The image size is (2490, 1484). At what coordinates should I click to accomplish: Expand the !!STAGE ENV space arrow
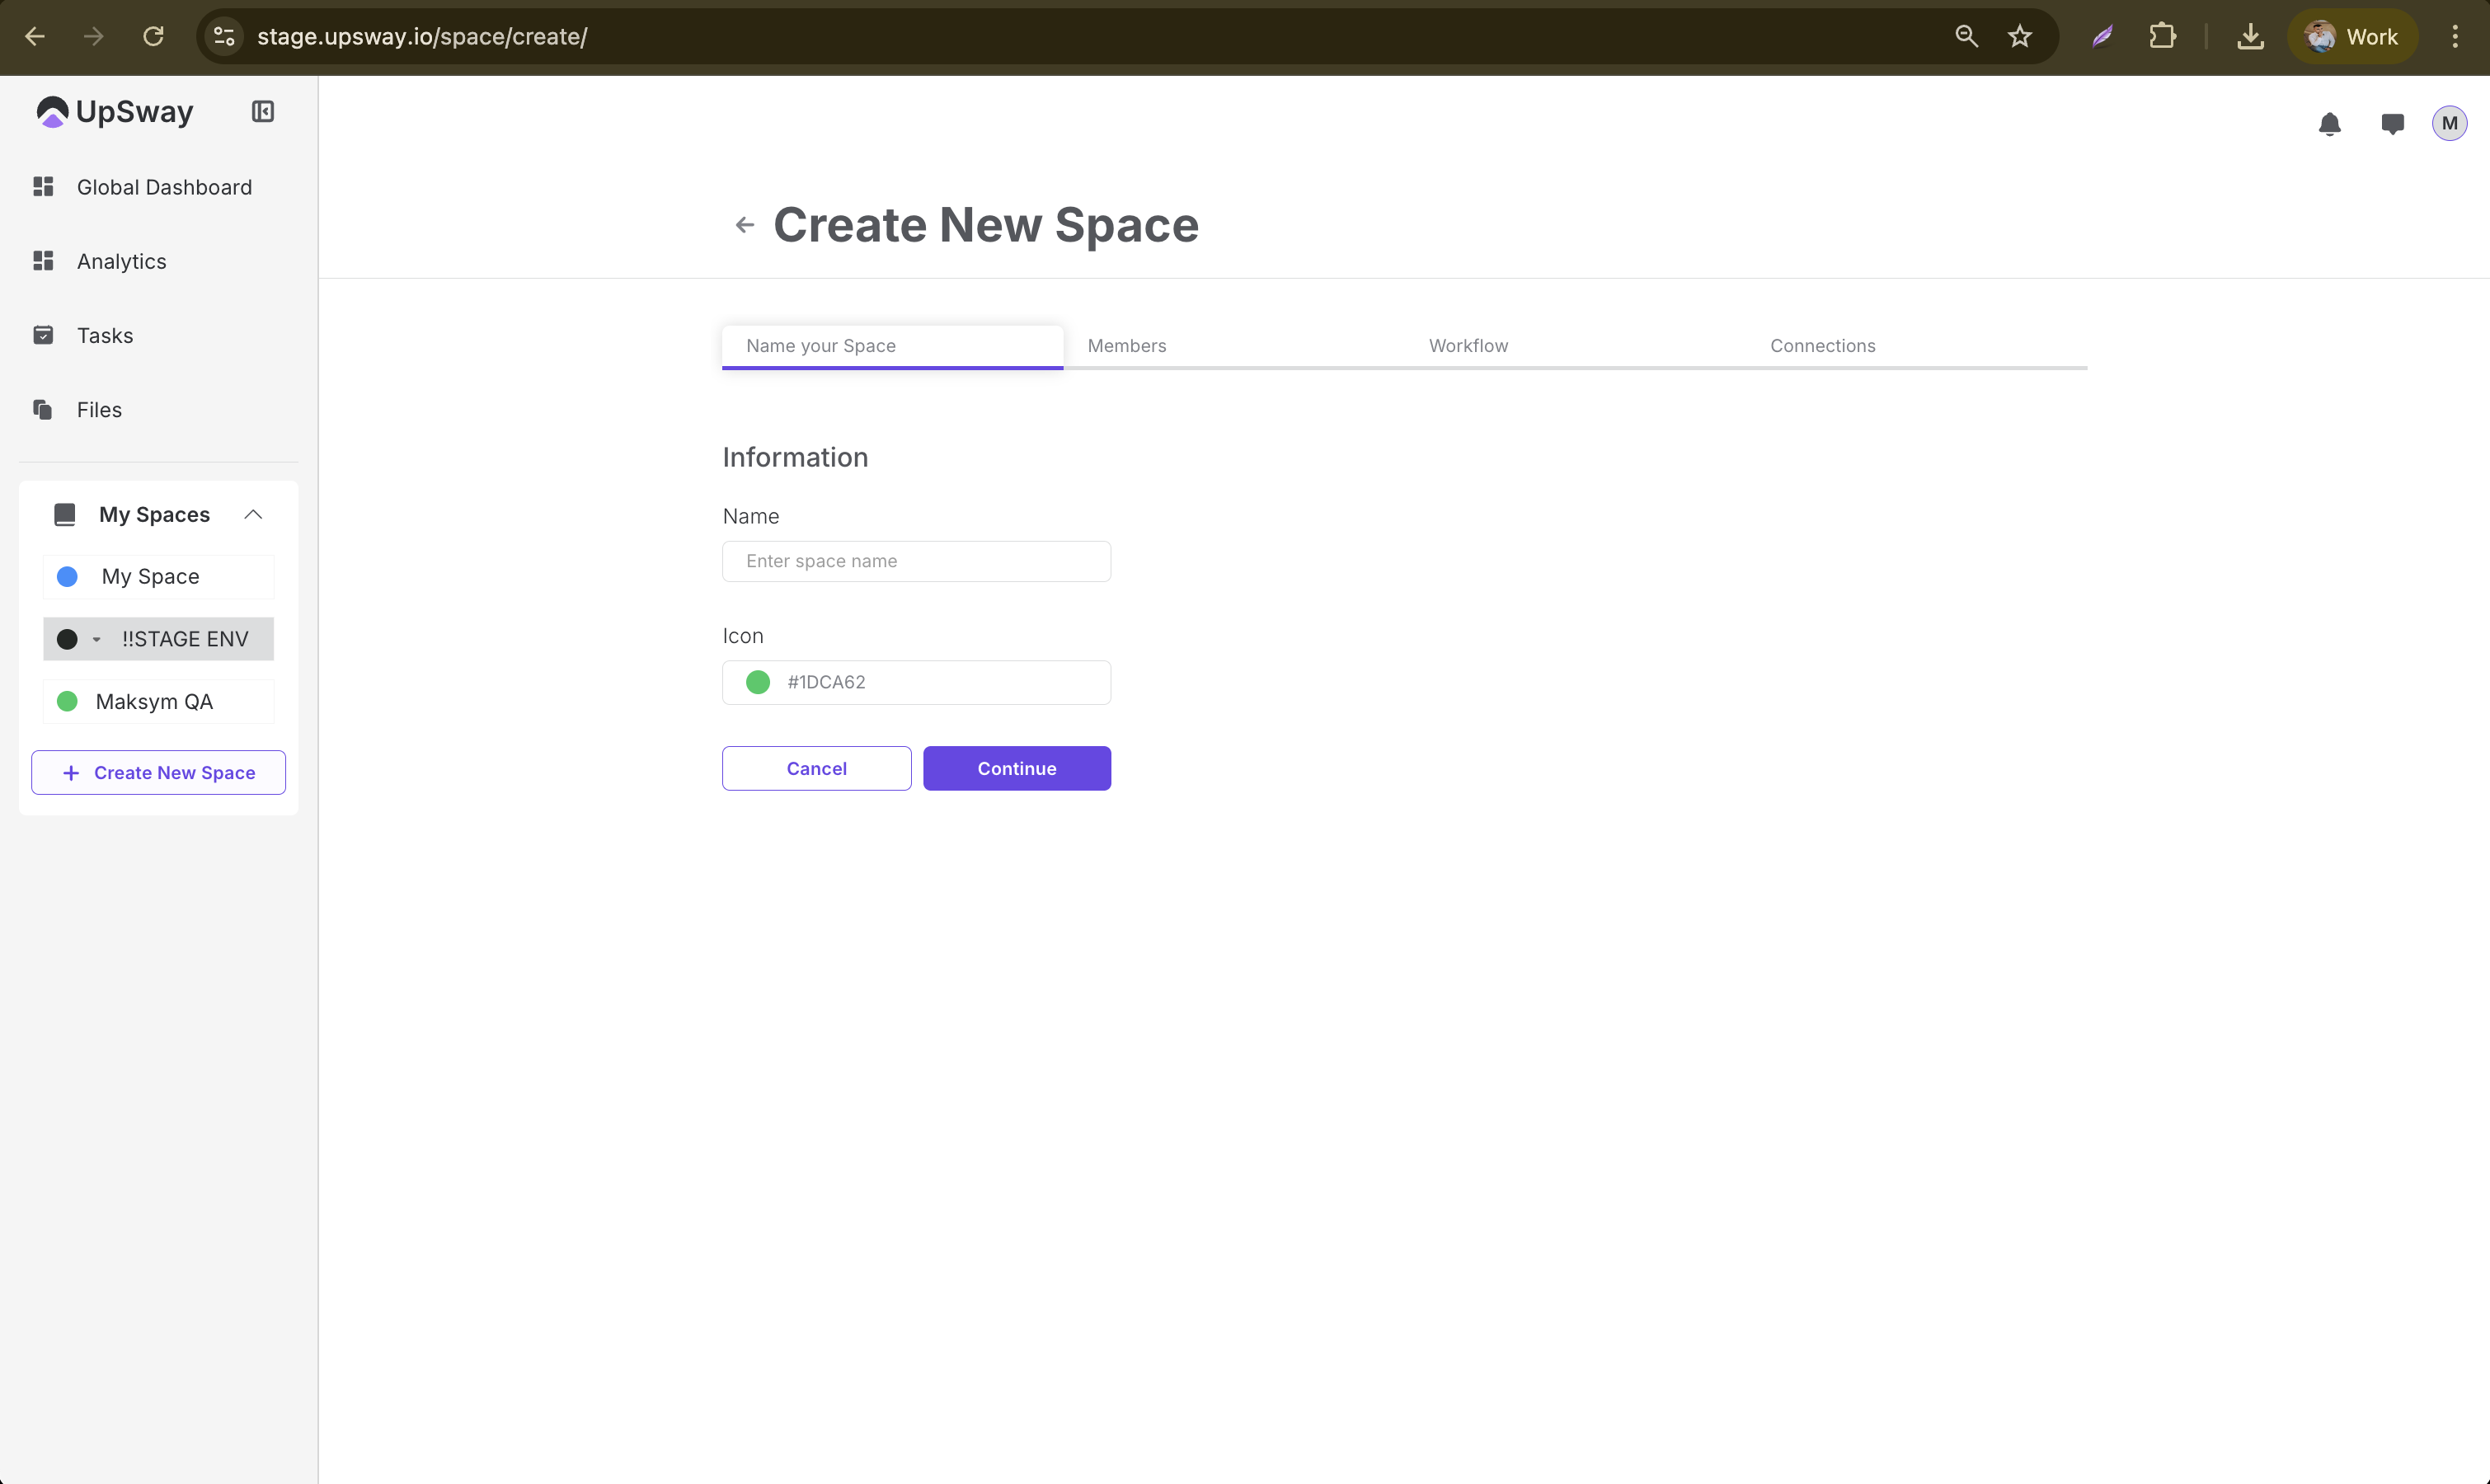pos(97,640)
